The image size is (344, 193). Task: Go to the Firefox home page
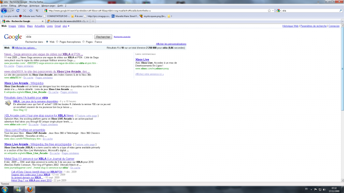[x=31, y=10]
